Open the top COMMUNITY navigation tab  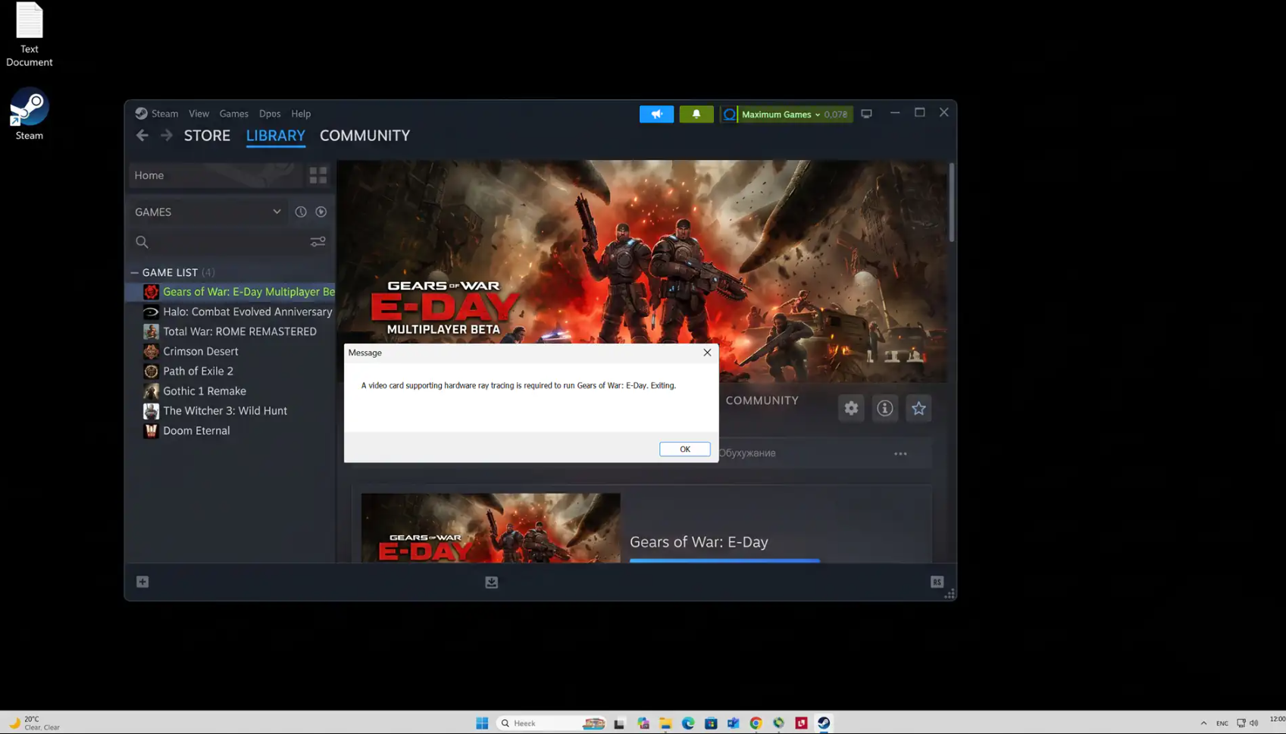pyautogui.click(x=365, y=136)
